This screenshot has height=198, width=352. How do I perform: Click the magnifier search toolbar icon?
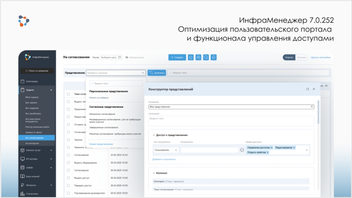point(206,57)
